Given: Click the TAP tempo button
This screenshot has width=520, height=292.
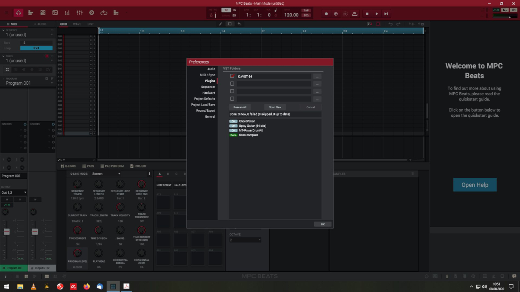Looking at the screenshot, I should click(x=306, y=10).
